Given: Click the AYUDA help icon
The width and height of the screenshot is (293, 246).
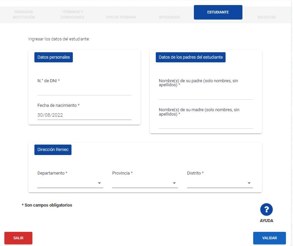Looking at the screenshot, I should 266,209.
